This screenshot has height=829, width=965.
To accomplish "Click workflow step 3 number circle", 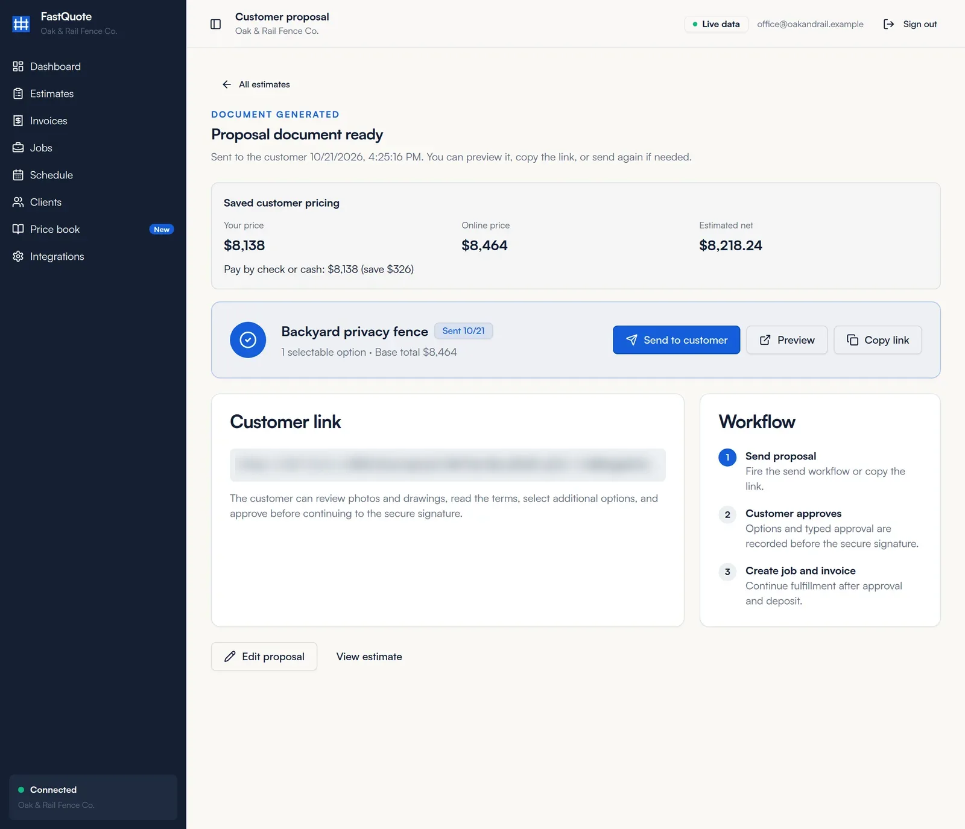I will pyautogui.click(x=727, y=572).
